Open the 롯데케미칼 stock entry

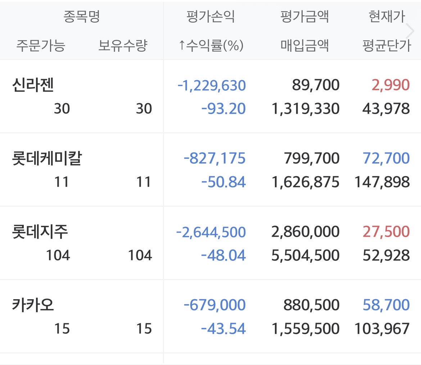point(47,159)
